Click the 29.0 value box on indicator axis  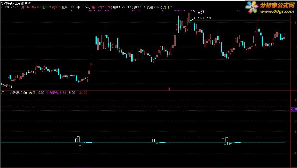[294, 109]
